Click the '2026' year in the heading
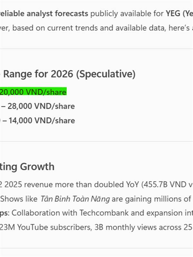Screen dimensions: 193x257 tap(62, 74)
